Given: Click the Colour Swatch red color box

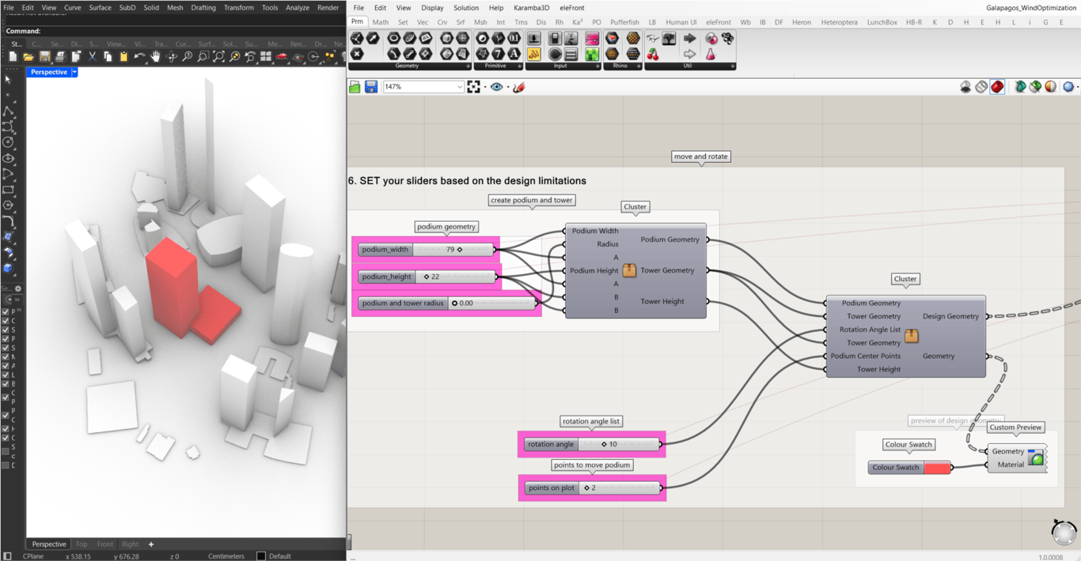Looking at the screenshot, I should [x=937, y=468].
